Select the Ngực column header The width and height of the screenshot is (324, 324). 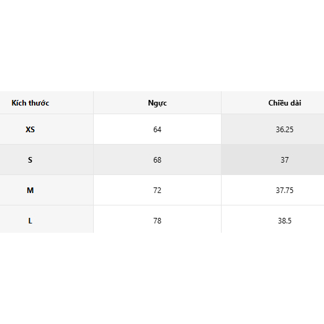[157, 103]
